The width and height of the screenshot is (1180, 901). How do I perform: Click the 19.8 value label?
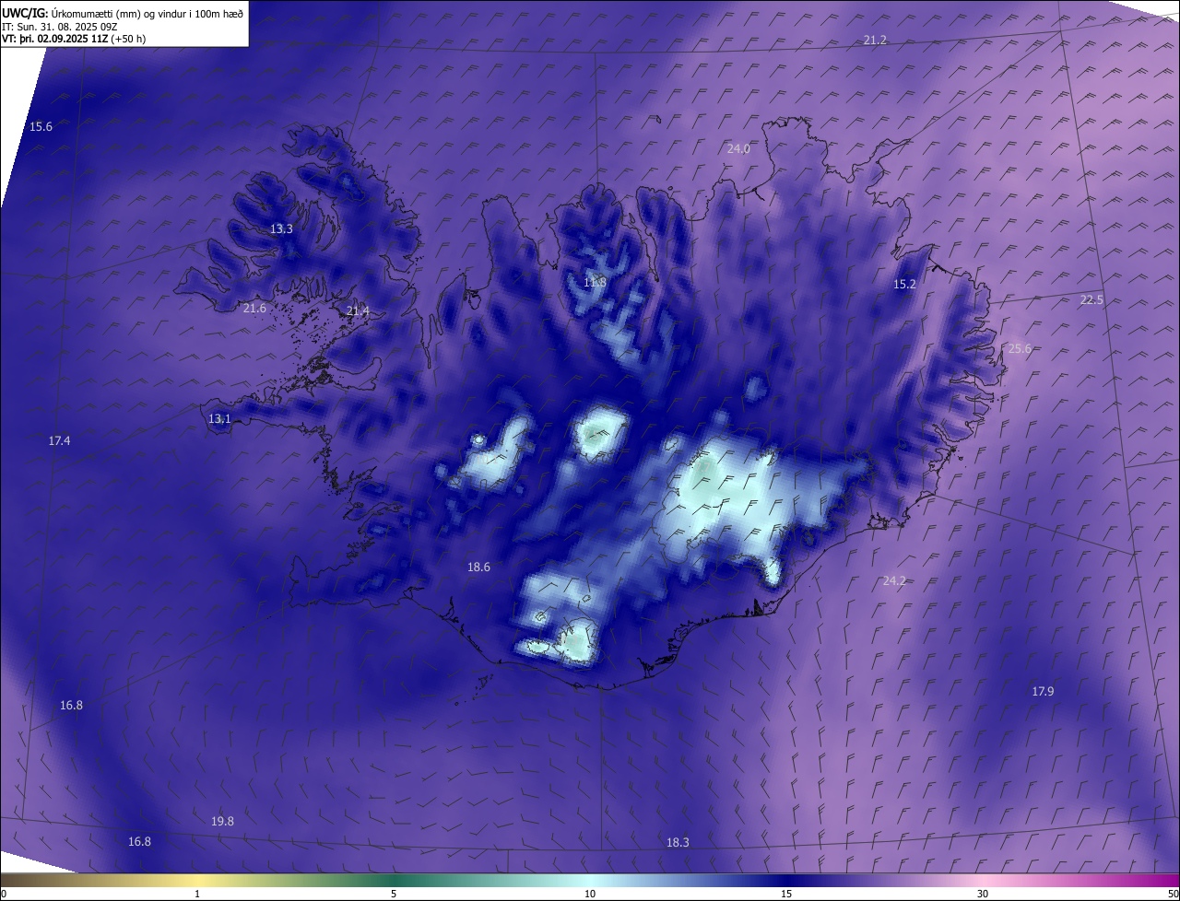[x=222, y=821]
